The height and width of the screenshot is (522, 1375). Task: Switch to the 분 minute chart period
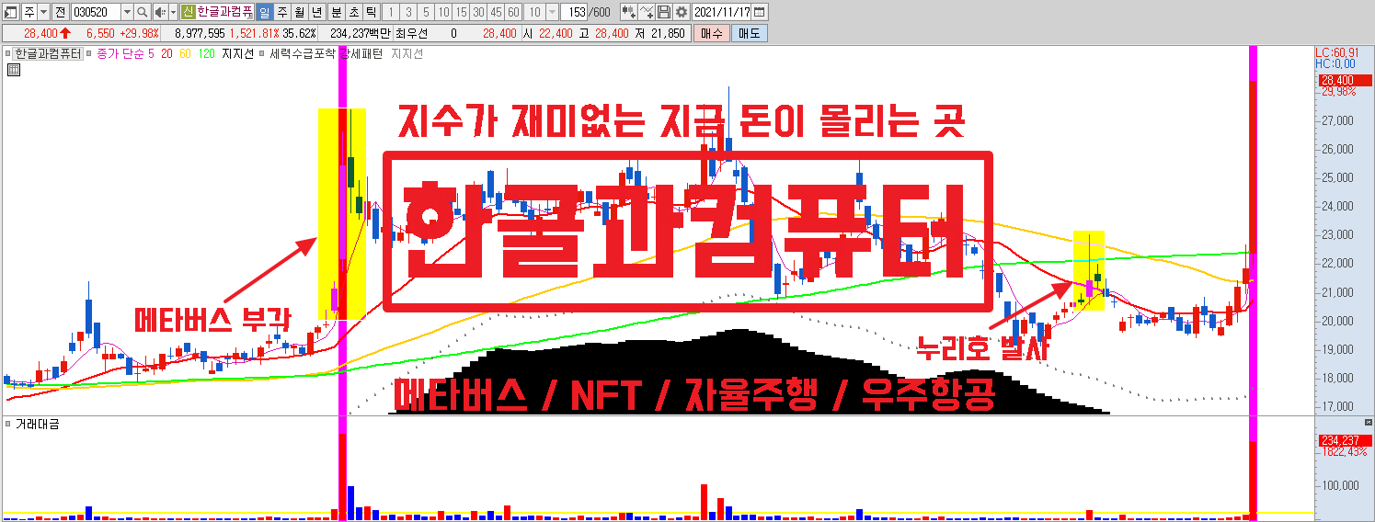coord(336,12)
